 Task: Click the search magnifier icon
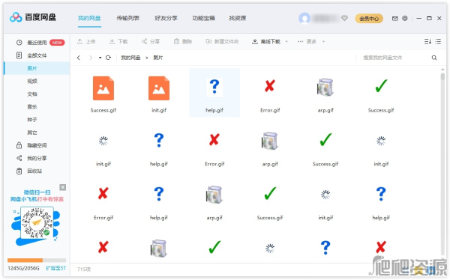click(x=434, y=58)
